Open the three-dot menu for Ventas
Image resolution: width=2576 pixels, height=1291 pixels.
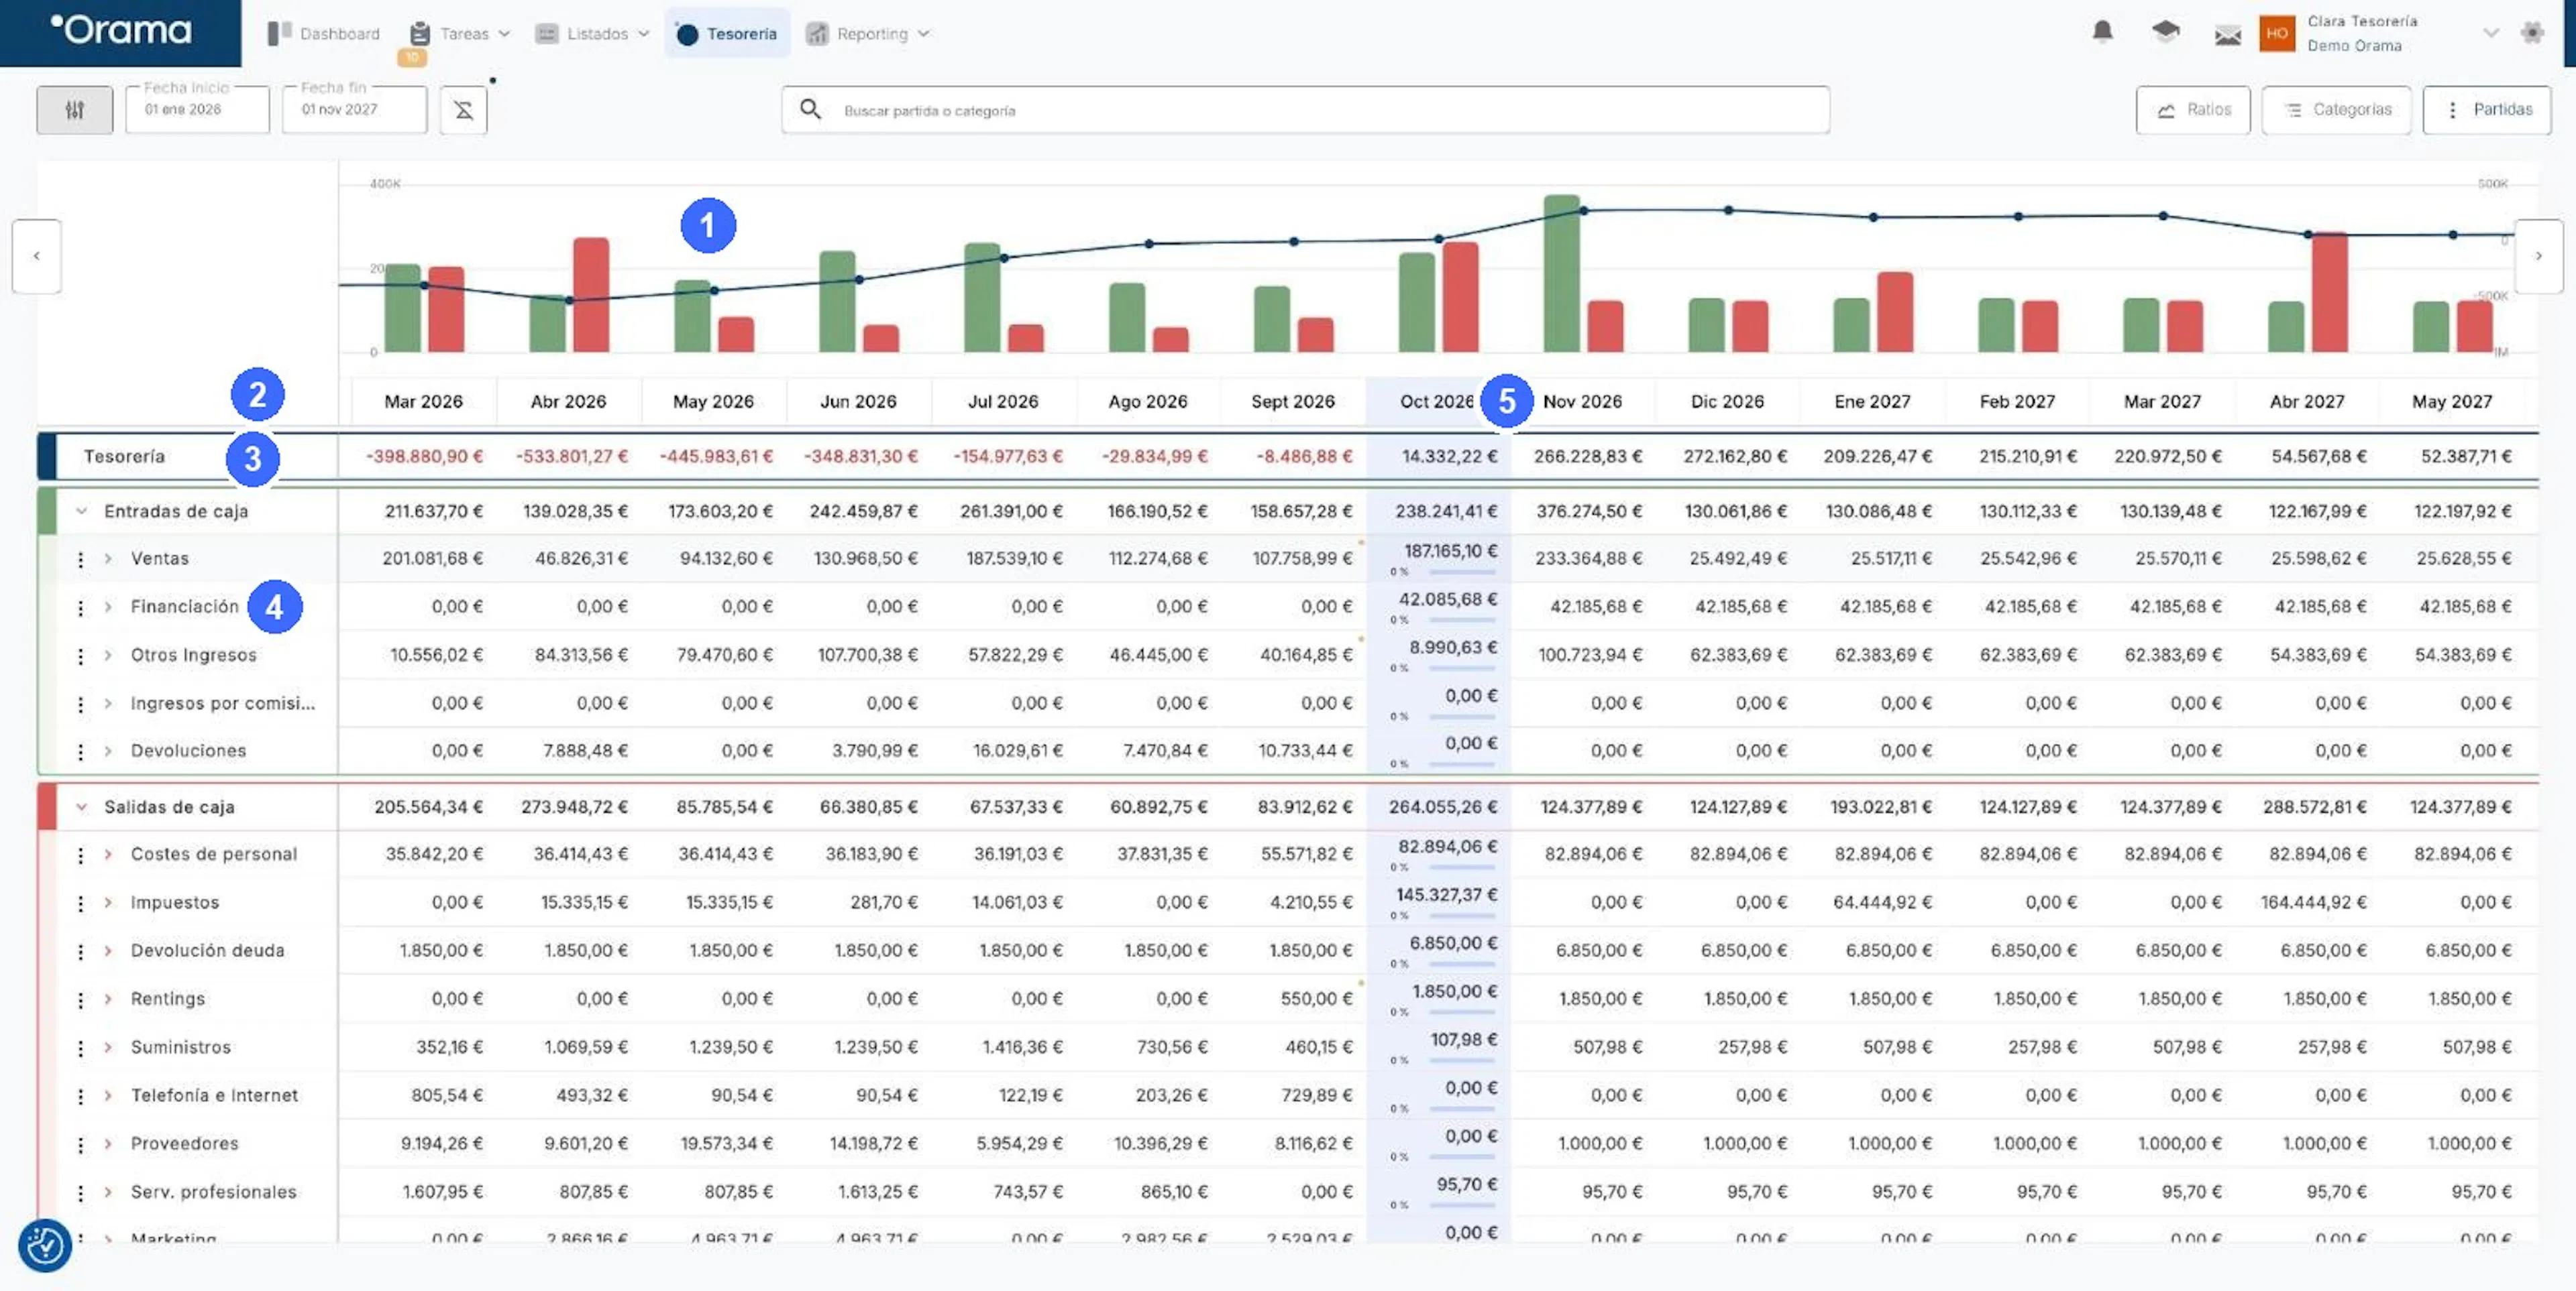(81, 560)
